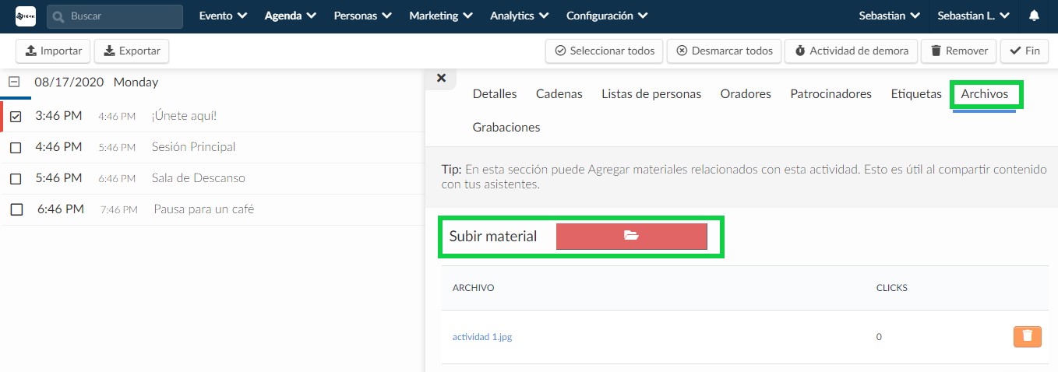Open the Agenda menu
The image size is (1058, 372).
pyautogui.click(x=290, y=16)
